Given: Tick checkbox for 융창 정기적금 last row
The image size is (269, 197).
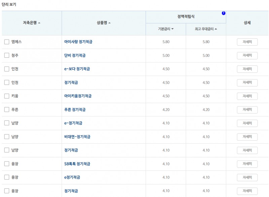Looking at the screenshot, I should point(7,191).
